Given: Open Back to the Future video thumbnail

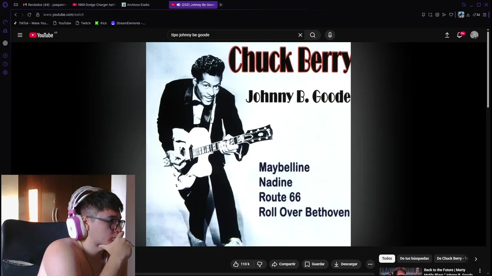Looking at the screenshot, I should point(401,272).
